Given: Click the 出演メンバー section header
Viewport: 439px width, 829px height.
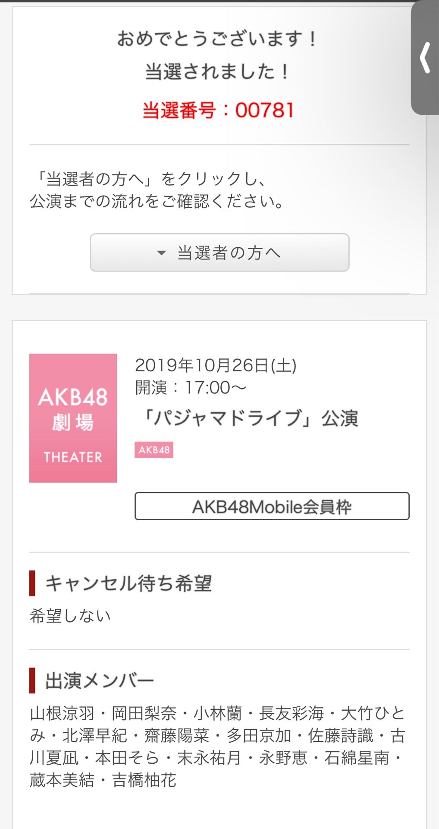Looking at the screenshot, I should point(100,680).
